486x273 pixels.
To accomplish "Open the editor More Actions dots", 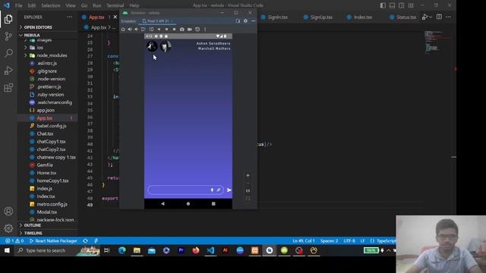I will (x=448, y=17).
